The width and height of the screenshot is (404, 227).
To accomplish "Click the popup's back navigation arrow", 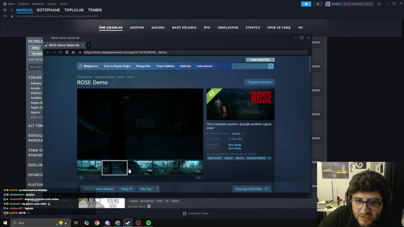I will pos(48,52).
